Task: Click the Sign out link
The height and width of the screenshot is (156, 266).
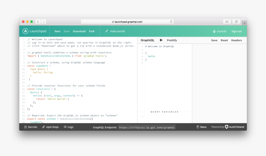Action: [237, 31]
